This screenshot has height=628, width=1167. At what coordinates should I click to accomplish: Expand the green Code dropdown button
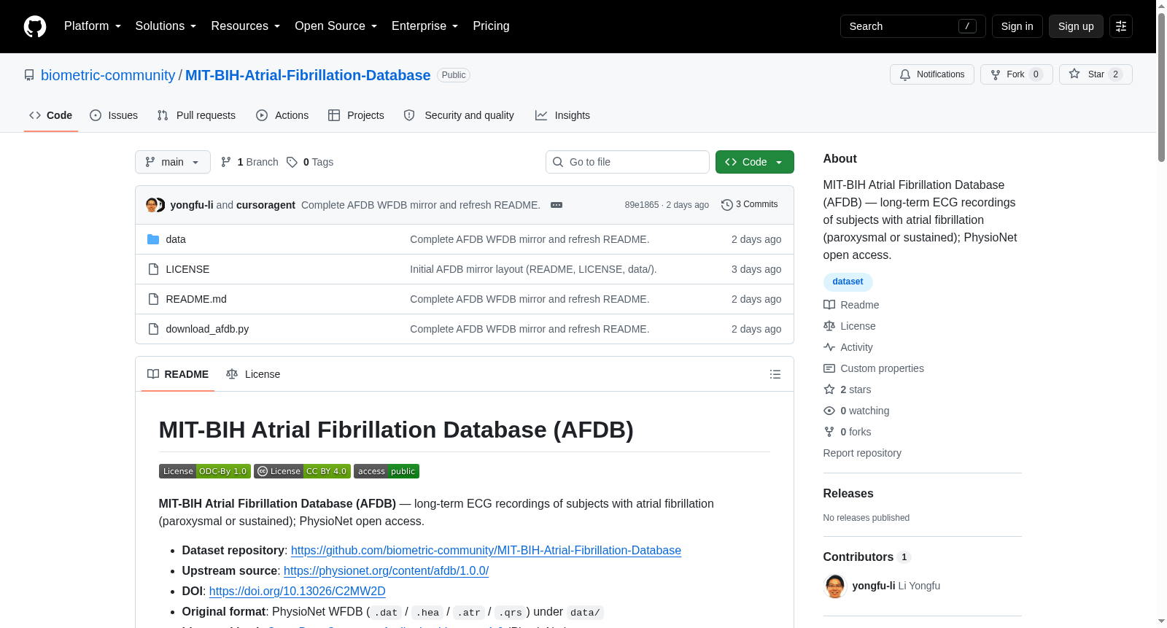point(754,162)
